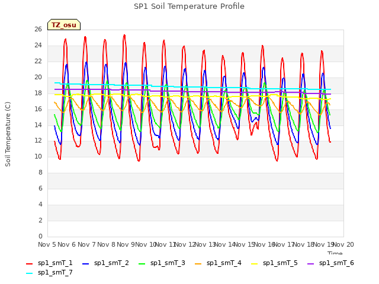The image size is (379, 284).
Task: Click the green sp1_smT_3 legend swatch
Action: tap(142, 264)
